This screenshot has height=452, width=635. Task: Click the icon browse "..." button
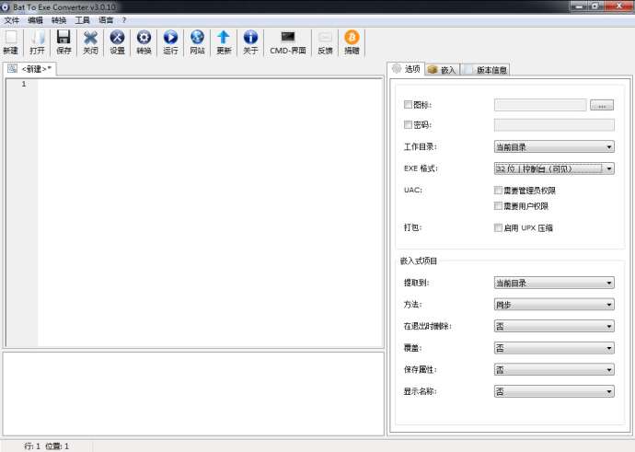coord(602,106)
